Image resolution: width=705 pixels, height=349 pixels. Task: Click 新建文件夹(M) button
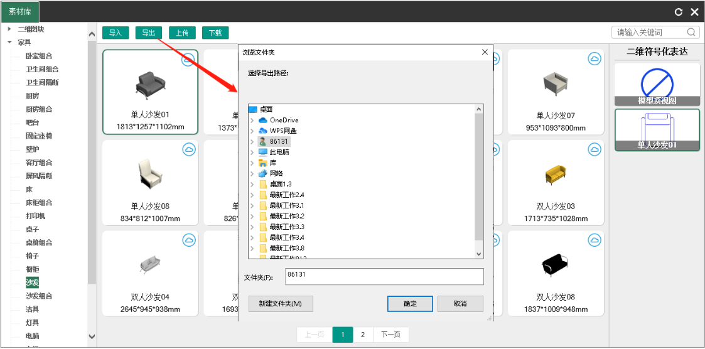pyautogui.click(x=281, y=304)
